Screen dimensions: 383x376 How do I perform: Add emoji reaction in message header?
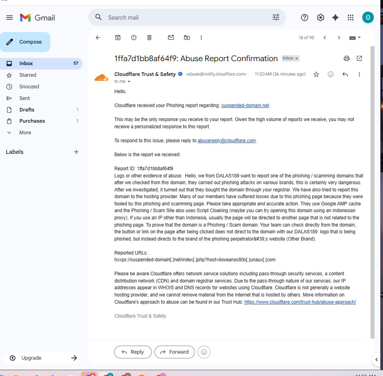click(x=331, y=74)
